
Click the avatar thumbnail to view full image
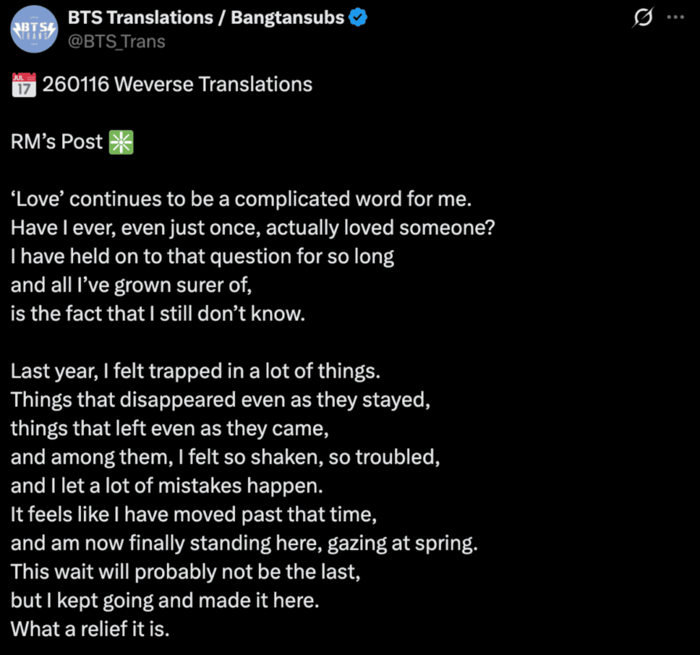pyautogui.click(x=33, y=29)
